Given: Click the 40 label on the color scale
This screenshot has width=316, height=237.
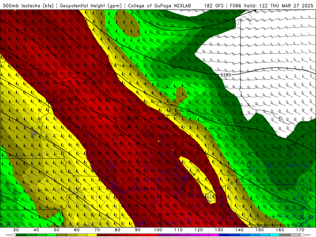Looking at the screenshot, I should [x=36, y=230].
